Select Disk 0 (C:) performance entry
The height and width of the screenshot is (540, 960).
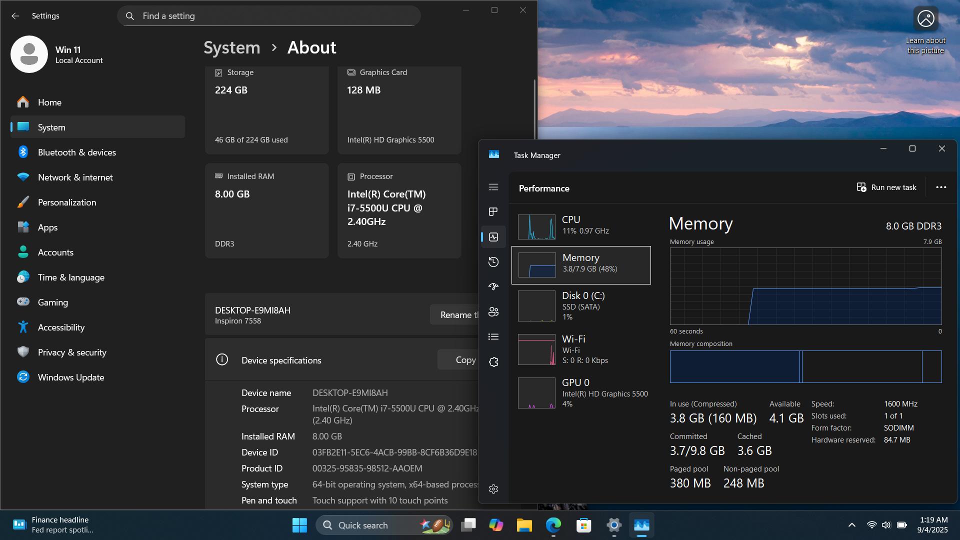coord(581,306)
